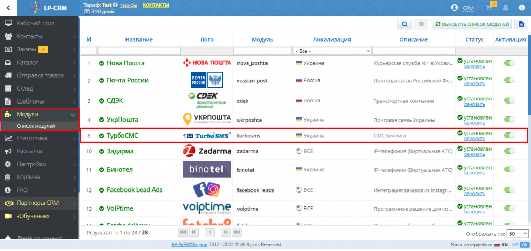Go to last results page icon

coord(236,232)
